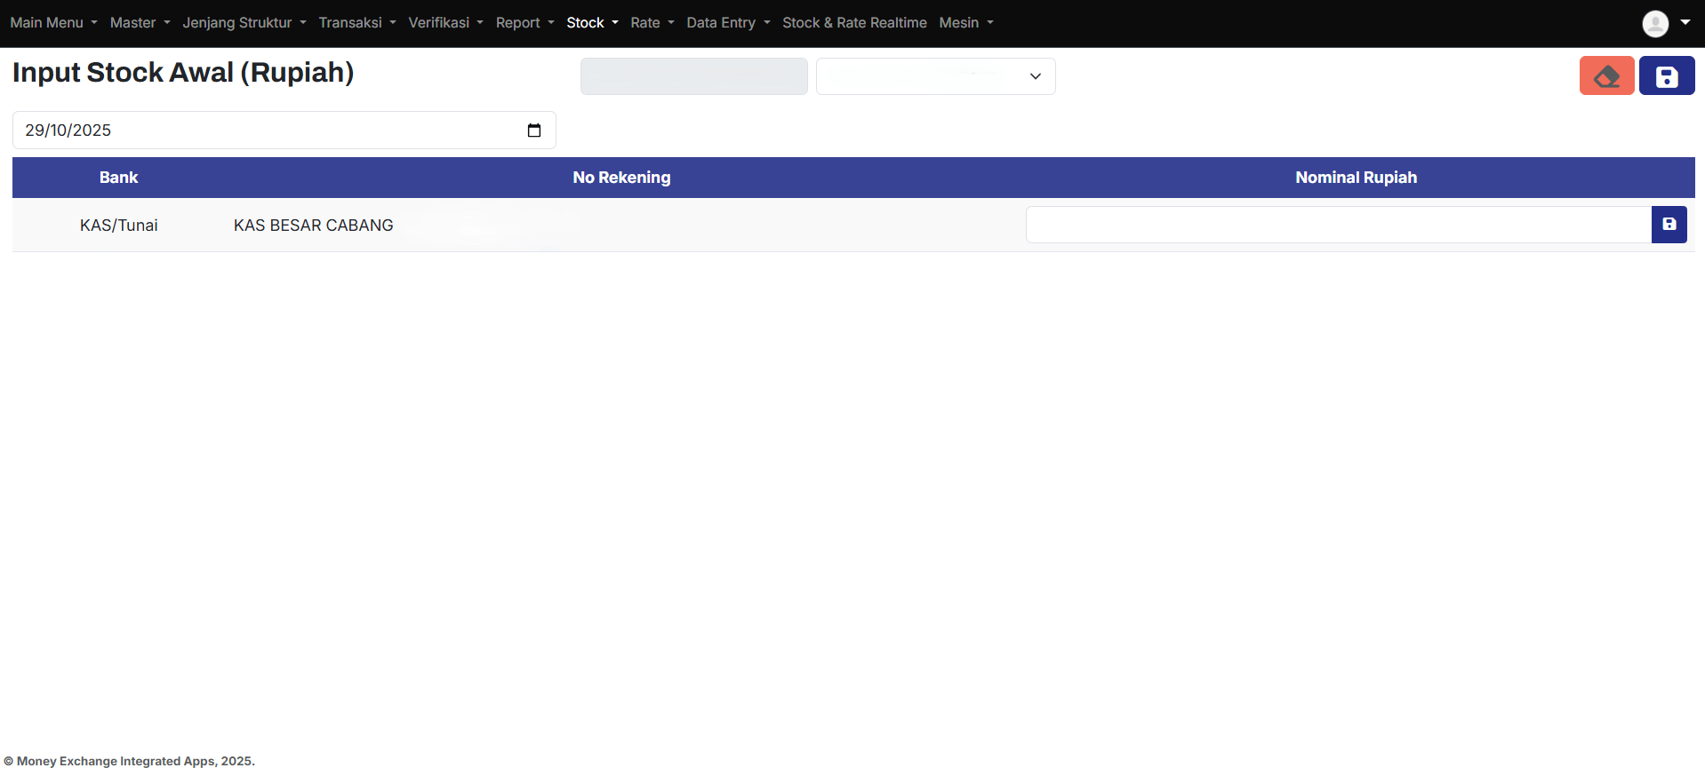Expand the user account dropdown arrow
The height and width of the screenshot is (768, 1705).
click(1685, 23)
